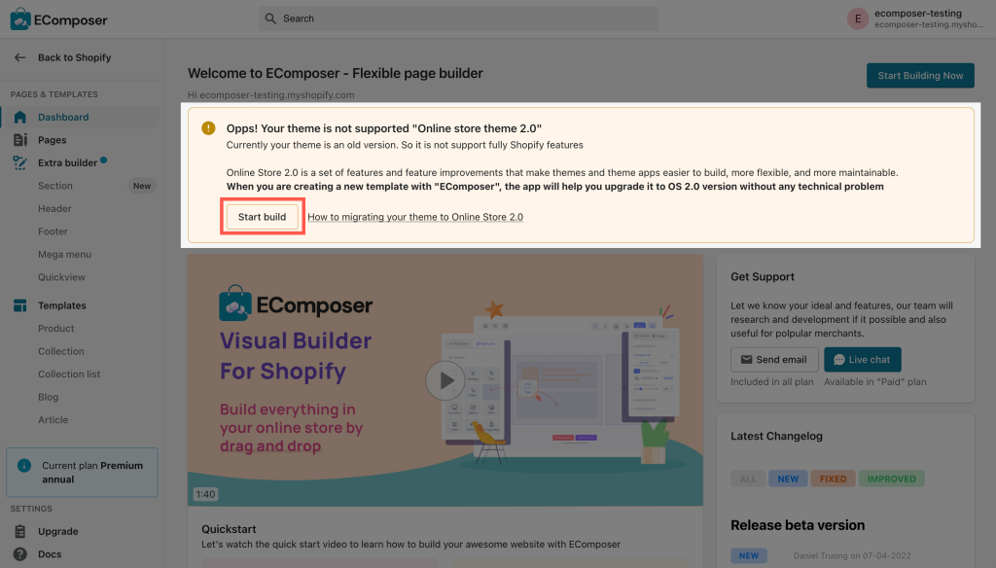Click the search magnifier icon
This screenshot has width=996, height=568.
point(270,18)
